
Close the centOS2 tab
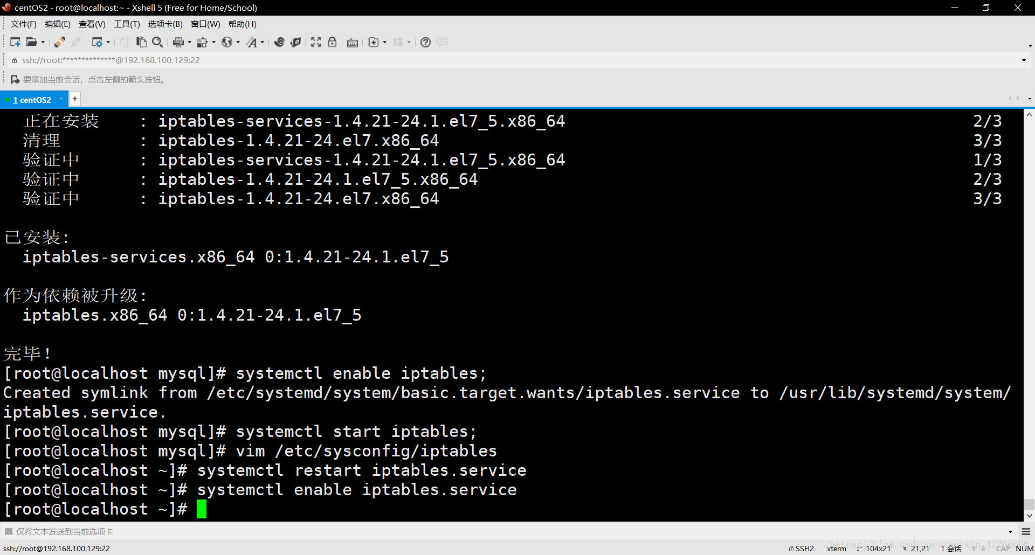click(x=61, y=99)
